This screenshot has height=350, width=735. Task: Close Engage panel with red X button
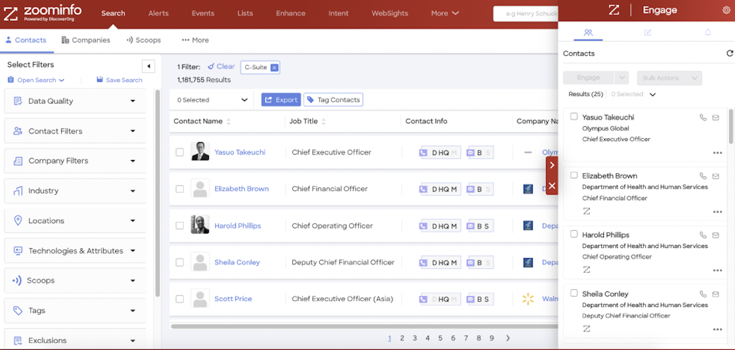[552, 186]
